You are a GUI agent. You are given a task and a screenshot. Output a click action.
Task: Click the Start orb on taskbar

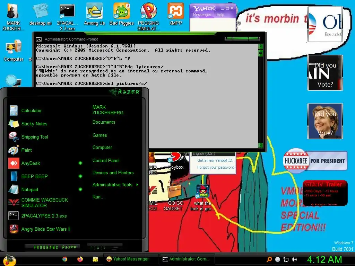tap(9, 260)
